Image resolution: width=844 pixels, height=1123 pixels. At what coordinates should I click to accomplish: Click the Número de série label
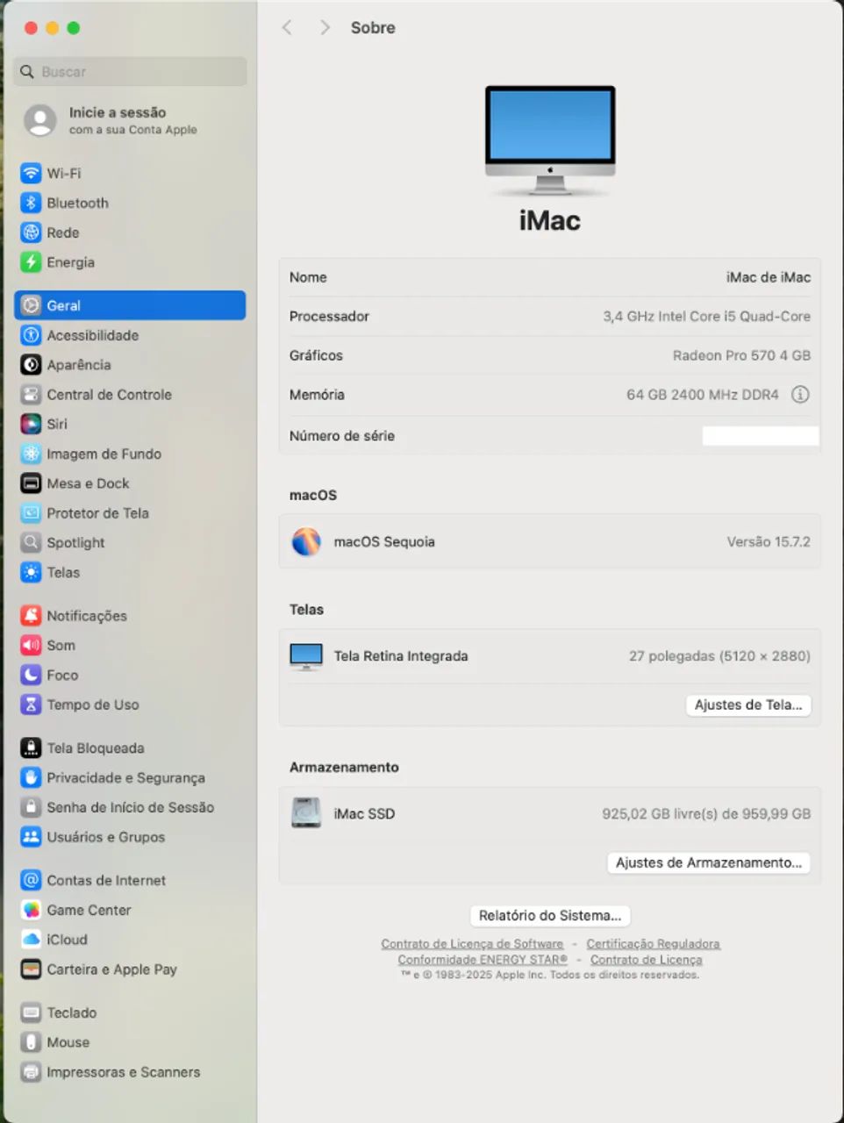[342, 436]
